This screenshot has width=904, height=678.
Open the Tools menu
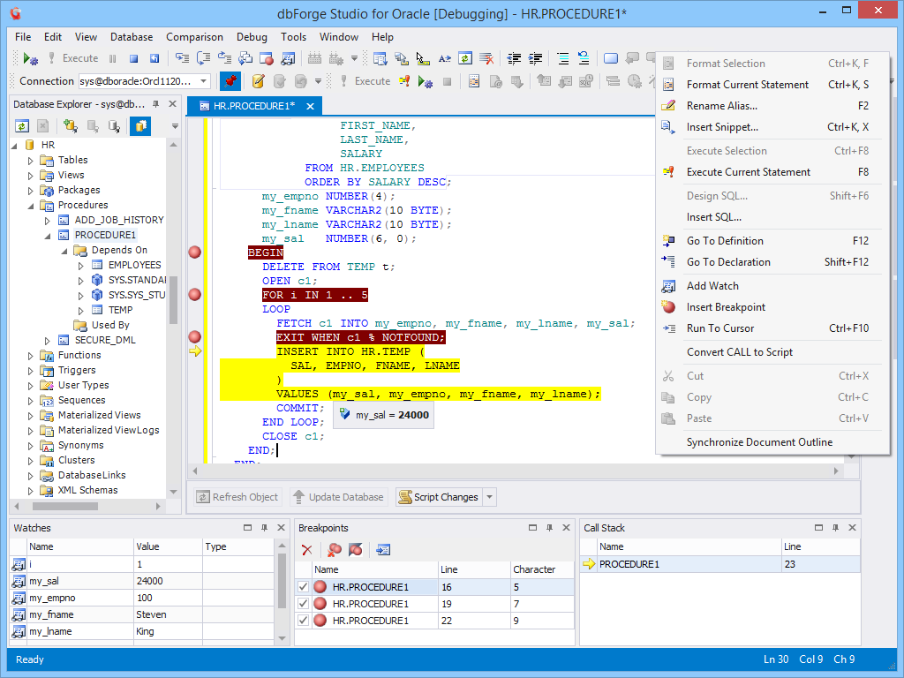tap(293, 37)
